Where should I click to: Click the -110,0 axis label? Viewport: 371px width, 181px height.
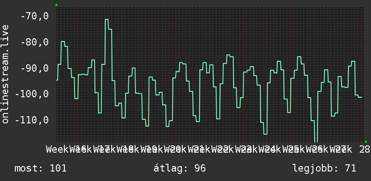[32, 120]
